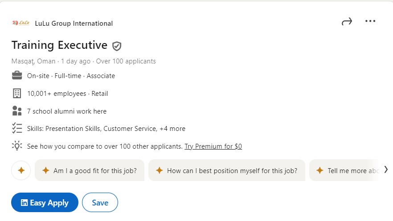The image size is (393, 221).
Task: Expand more prompts with the right chevron
Action: coord(386,170)
